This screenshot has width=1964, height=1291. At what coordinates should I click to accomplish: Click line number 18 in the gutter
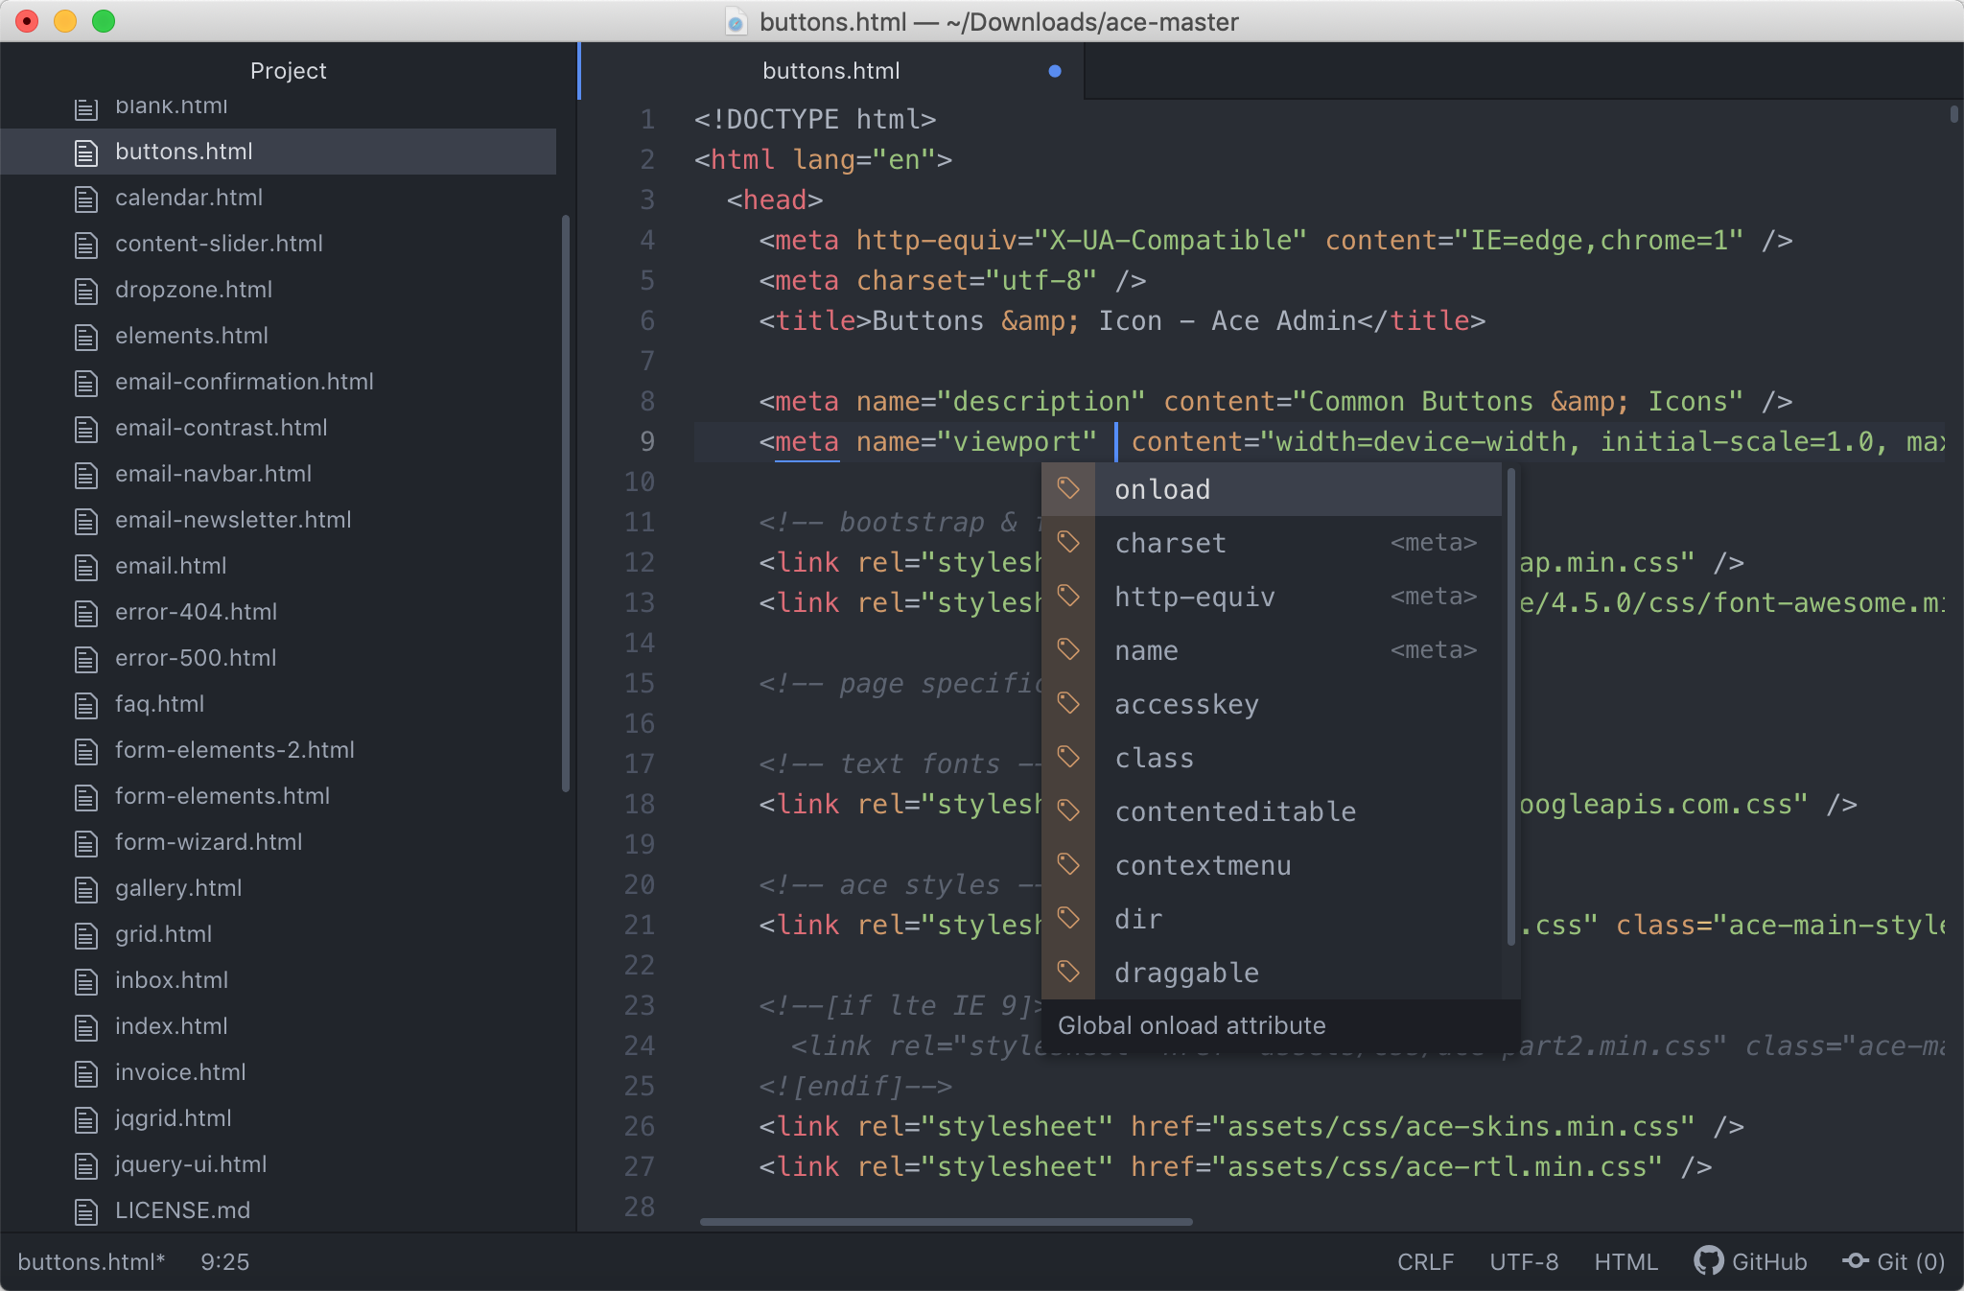pyautogui.click(x=639, y=804)
